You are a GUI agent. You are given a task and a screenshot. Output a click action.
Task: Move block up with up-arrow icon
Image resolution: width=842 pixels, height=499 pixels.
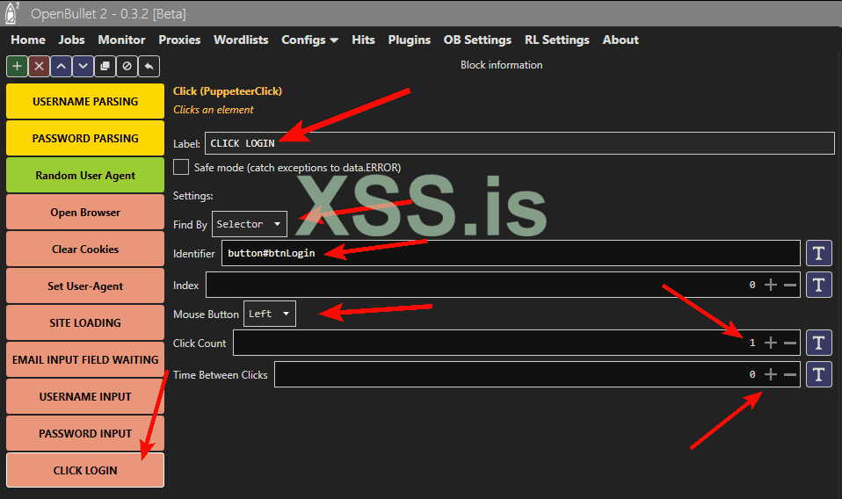click(62, 67)
